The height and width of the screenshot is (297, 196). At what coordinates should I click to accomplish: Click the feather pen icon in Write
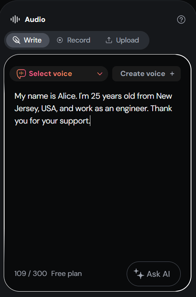point(17,40)
